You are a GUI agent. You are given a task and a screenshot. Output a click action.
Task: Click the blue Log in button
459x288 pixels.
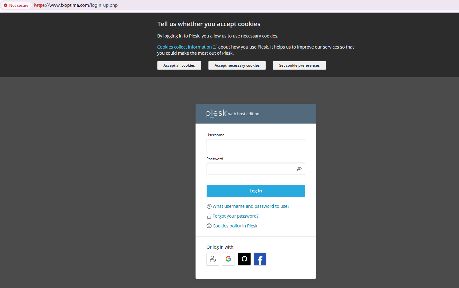coord(256,191)
